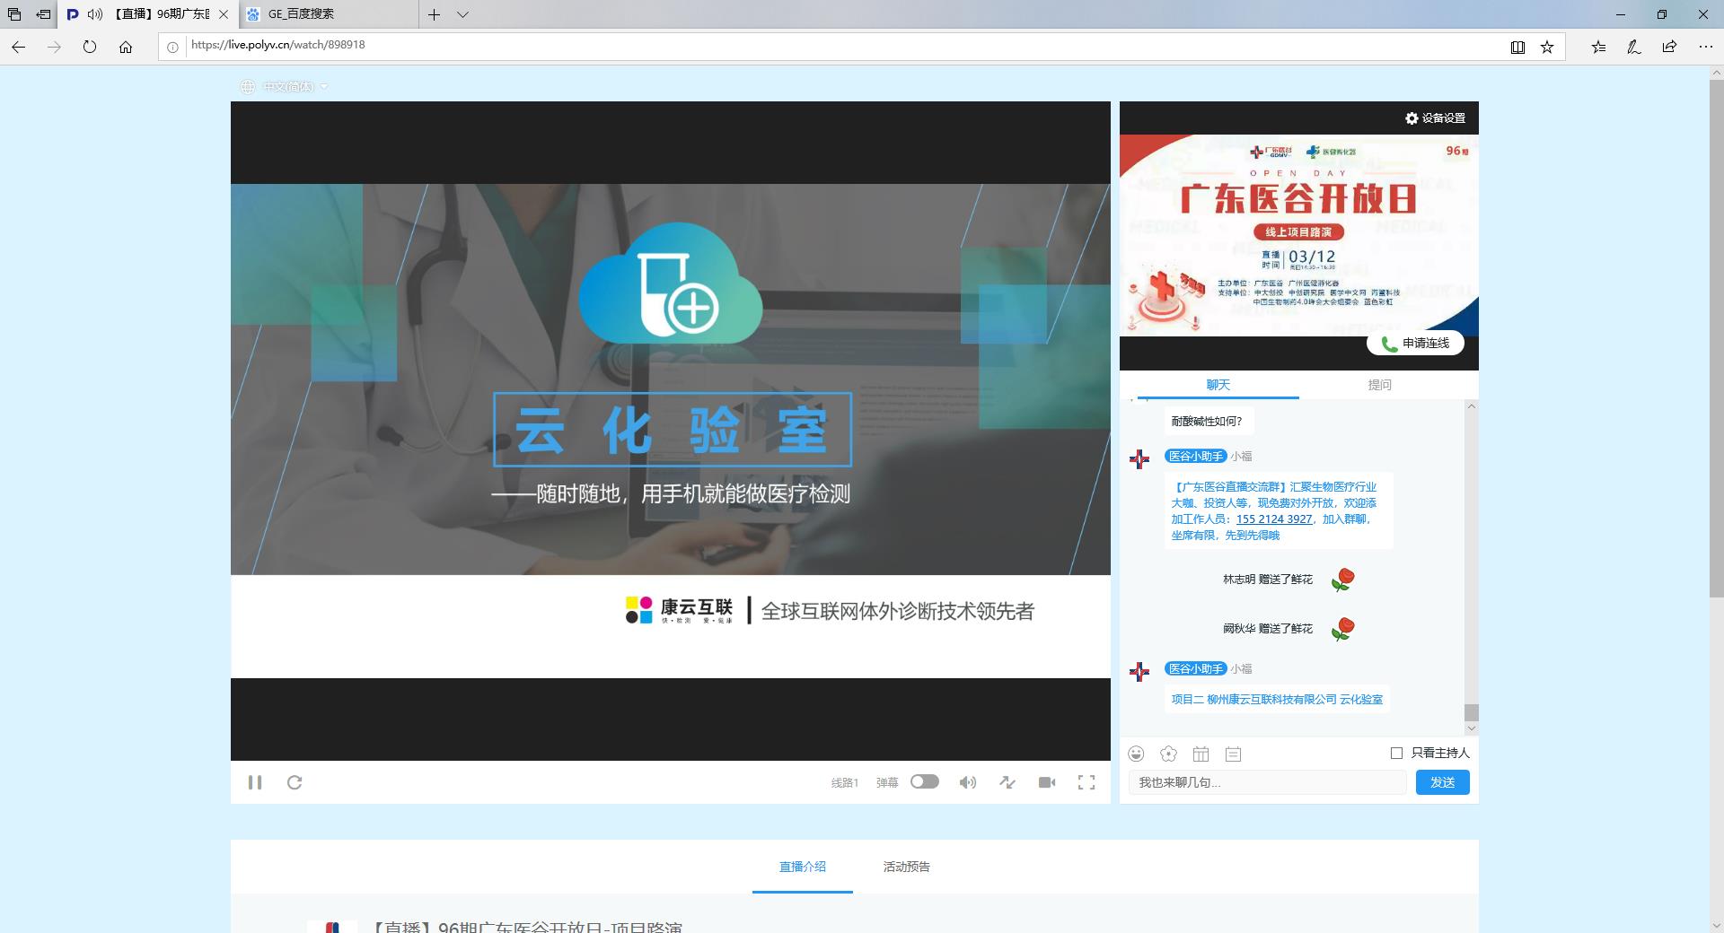Open the 活动预告 tab
This screenshot has width=1724, height=933.
click(x=906, y=867)
